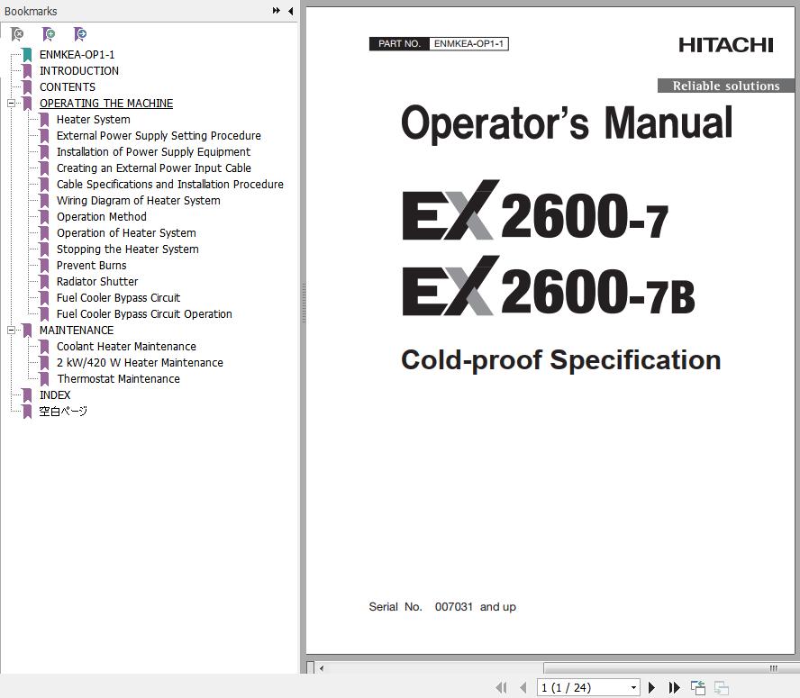Open the ENMKEA-OP1-1 bookmark
The image size is (800, 698).
click(77, 55)
